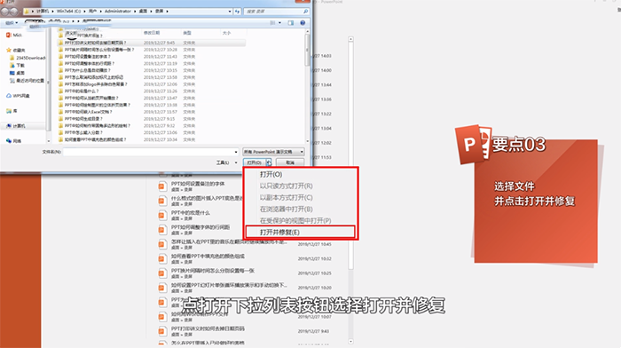Click the search box in the Open dialog
This screenshot has width=621, height=348.
(276, 12)
